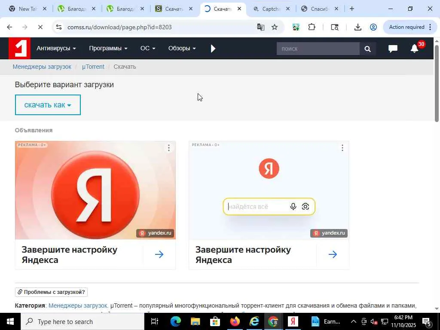Open Firefox from taskbar

point(235,321)
